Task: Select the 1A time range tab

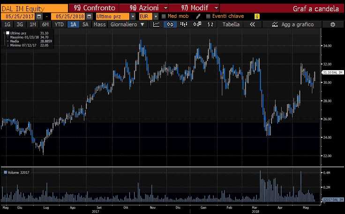Action: click(73, 24)
